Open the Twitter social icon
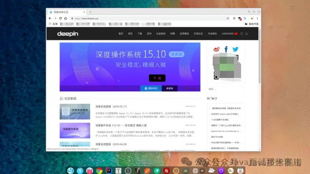The height and width of the screenshot is (174, 310). click(235, 49)
